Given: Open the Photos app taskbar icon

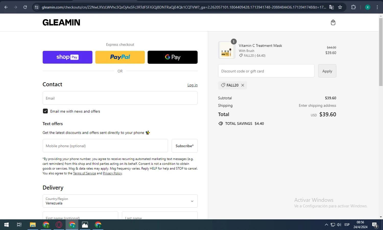Looking at the screenshot, I should [85, 225].
